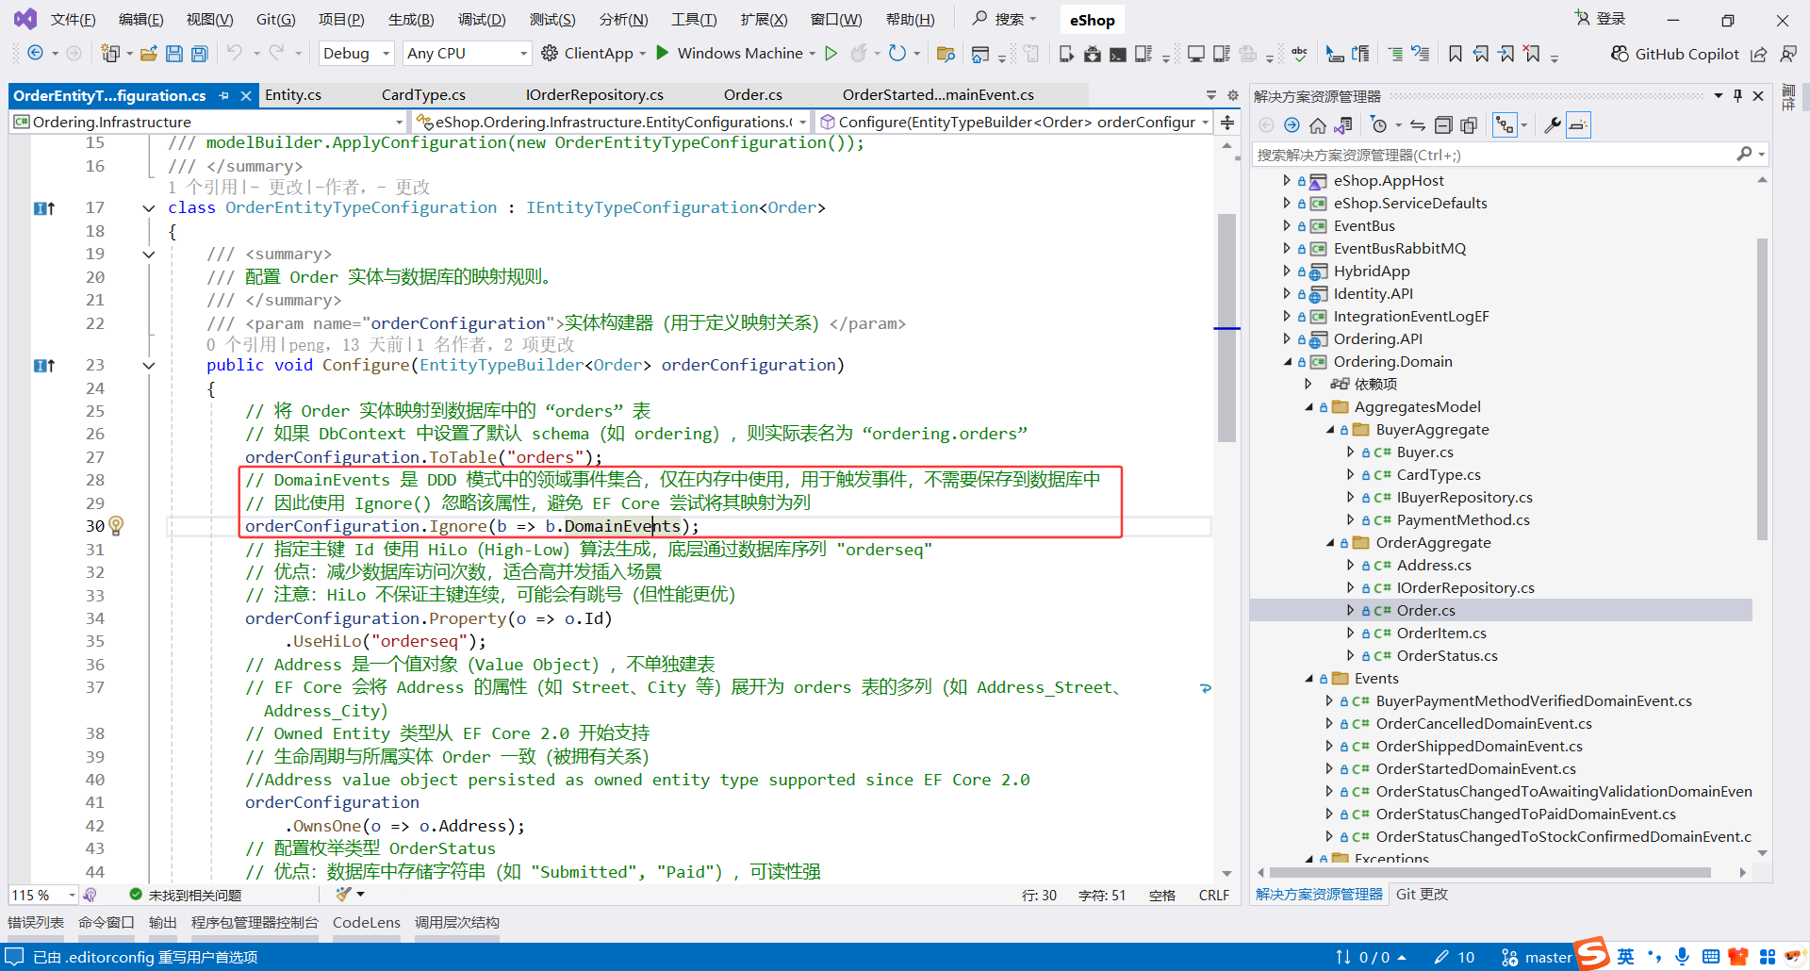
Task: Click the Visual Studio logo icon
Action: [25, 19]
